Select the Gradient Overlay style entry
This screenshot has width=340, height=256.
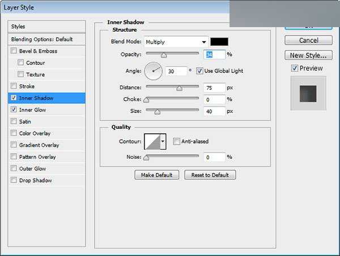tap(39, 145)
